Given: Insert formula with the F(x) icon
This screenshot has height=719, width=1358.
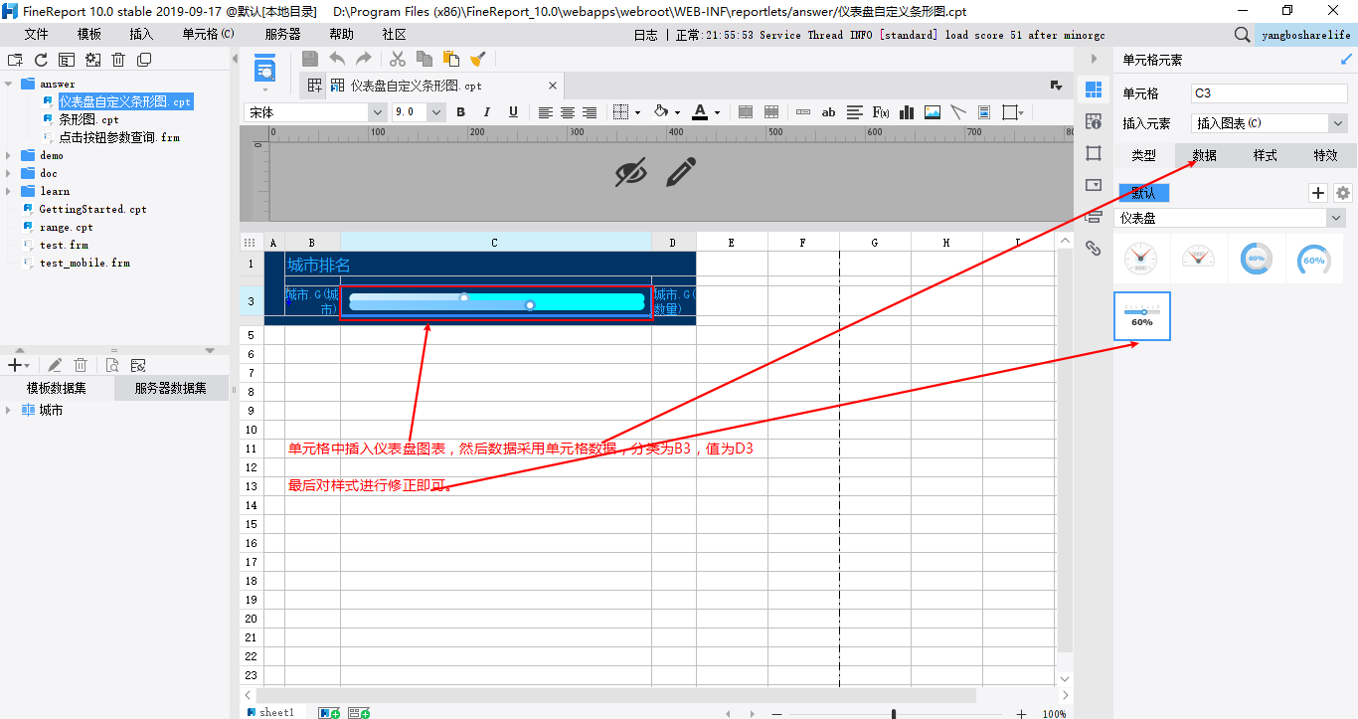Looking at the screenshot, I should coord(881,112).
